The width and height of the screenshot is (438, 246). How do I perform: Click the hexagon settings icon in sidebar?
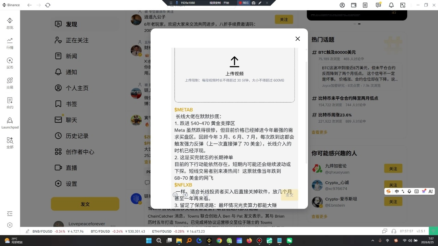coord(10,225)
